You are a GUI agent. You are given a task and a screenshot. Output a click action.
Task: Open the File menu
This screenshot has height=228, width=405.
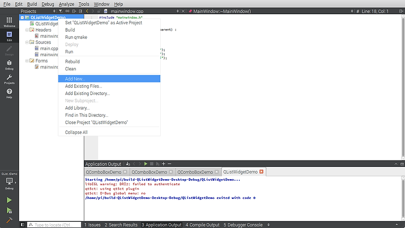coord(7,4)
